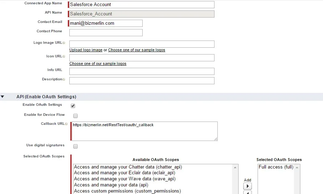Uncheck Enable OAuth Settings checkbox
Image resolution: width=323 pixels, height=194 pixels.
(x=73, y=106)
